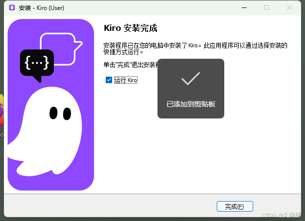The image size is (305, 221).
Task: Click the 安装 - Kiro (User) window title
Action: pos(41,8)
